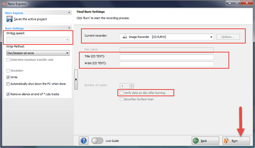Click the Nero Express flame icon in title bar
This screenshot has width=255, height=148.
click(x=4, y=4)
